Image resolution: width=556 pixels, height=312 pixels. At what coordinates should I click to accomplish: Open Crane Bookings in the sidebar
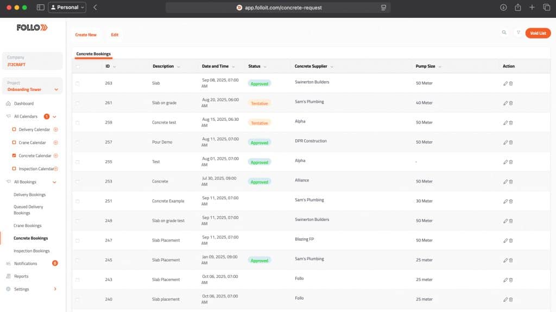click(x=28, y=225)
